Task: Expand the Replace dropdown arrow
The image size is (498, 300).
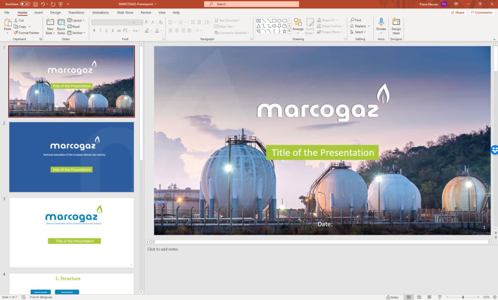Action: click(x=369, y=26)
